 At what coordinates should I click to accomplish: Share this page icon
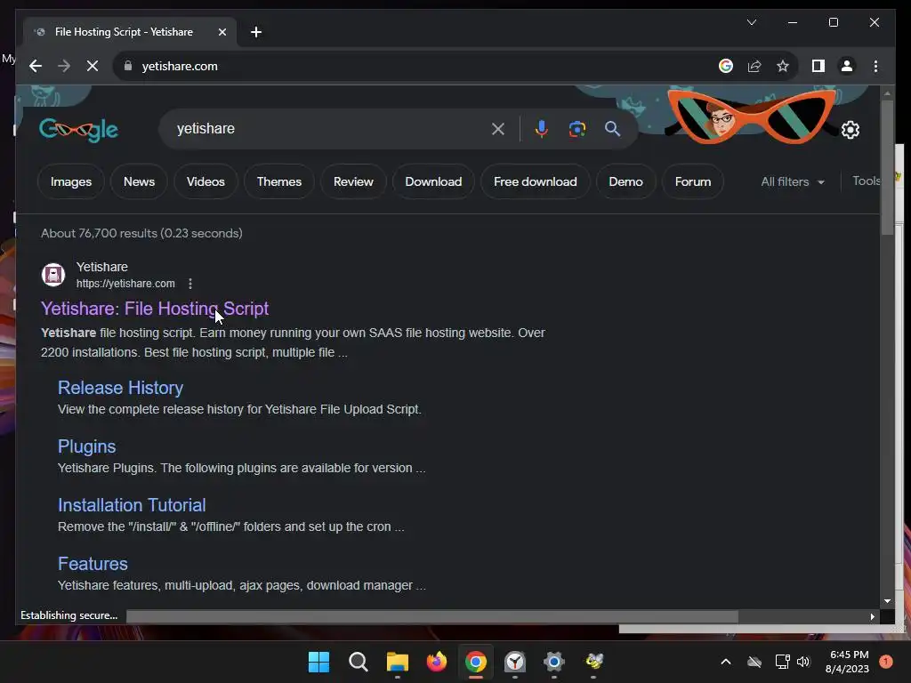pyautogui.click(x=754, y=66)
